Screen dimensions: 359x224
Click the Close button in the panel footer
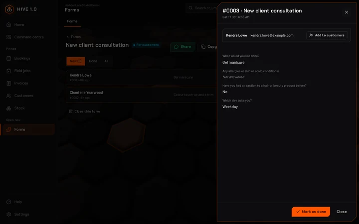342,212
